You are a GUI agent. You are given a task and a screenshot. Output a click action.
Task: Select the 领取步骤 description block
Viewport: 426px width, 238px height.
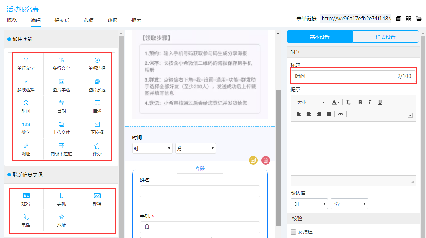pos(200,75)
